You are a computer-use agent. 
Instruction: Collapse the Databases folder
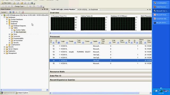[4, 17]
